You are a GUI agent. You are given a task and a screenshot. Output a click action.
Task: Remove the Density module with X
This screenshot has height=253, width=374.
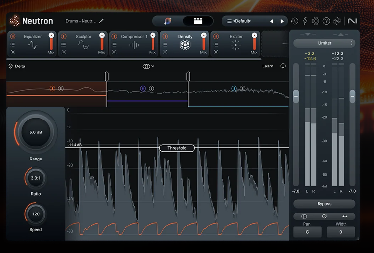point(165,52)
